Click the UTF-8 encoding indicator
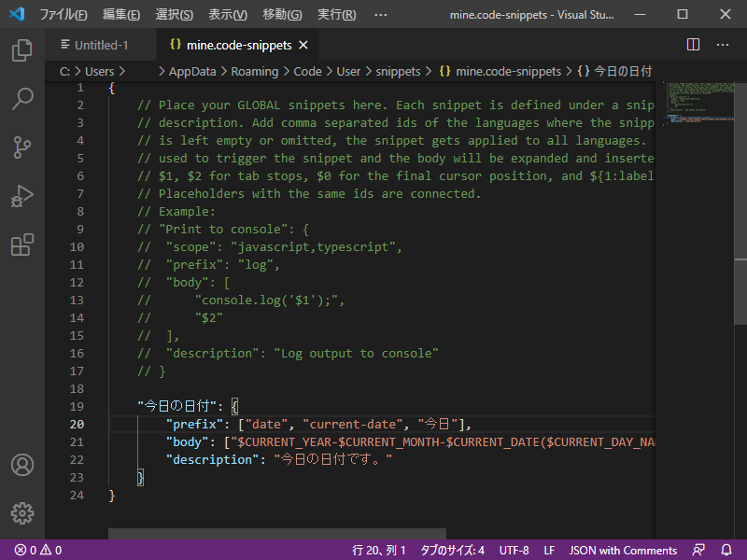This screenshot has height=560, width=747. (x=514, y=550)
